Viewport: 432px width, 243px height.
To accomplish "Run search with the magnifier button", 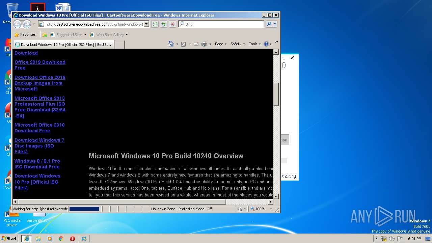I will tap(269, 24).
